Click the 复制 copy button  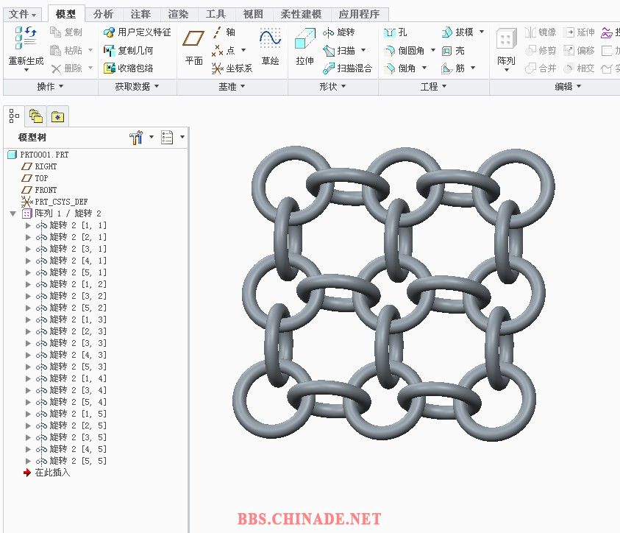[66, 32]
